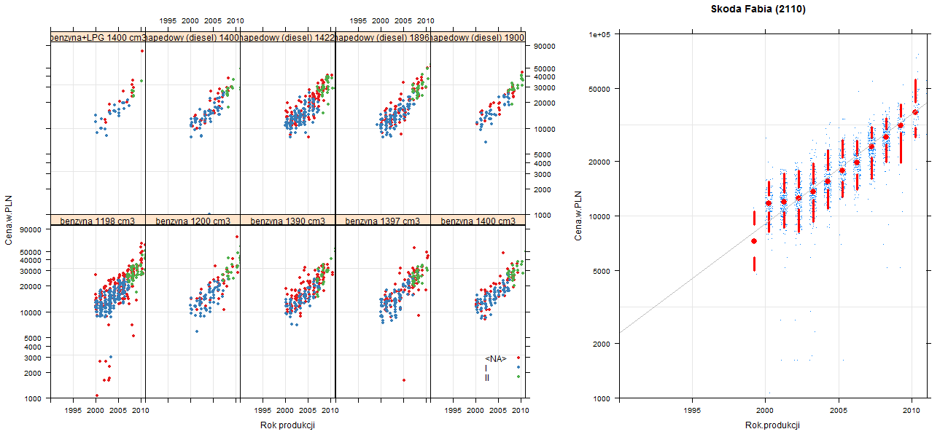Screen dimensions: 948x437
Task: Click the "10000" tick on Skoda Fabia plot
Action: coord(600,216)
